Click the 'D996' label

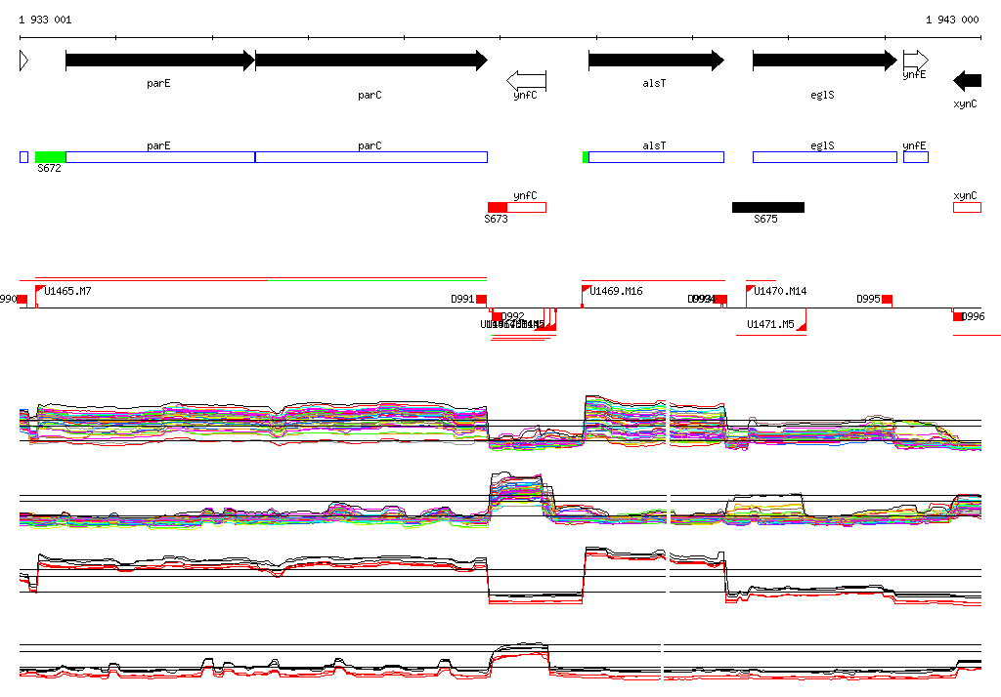pos(973,316)
